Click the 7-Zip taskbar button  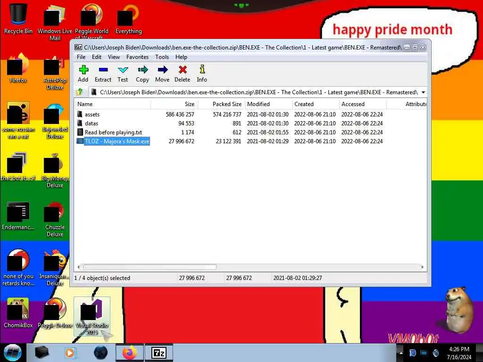click(x=159, y=353)
